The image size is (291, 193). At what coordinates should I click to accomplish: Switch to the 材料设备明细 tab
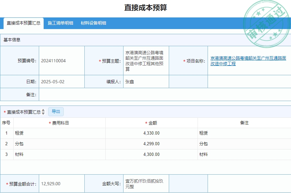click(x=93, y=23)
